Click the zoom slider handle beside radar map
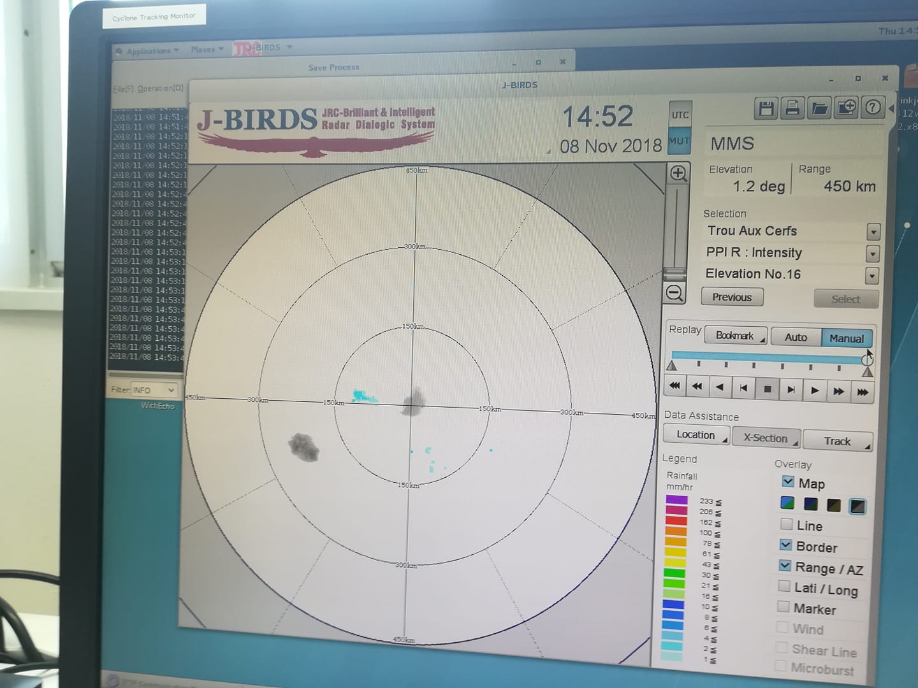Screen dimensions: 918x688 [x=675, y=275]
